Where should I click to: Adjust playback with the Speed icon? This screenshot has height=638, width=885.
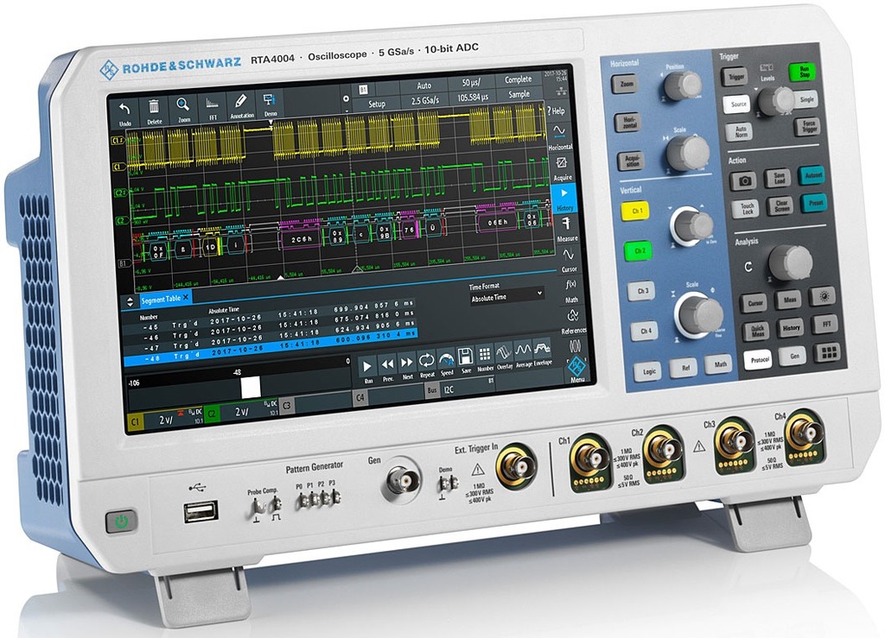coord(447,362)
